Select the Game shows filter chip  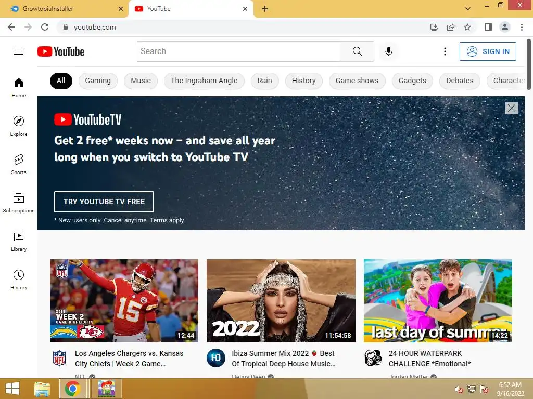[357, 81]
